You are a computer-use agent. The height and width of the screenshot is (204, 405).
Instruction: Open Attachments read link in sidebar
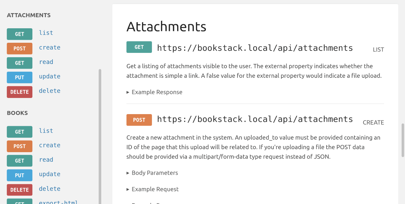point(46,62)
